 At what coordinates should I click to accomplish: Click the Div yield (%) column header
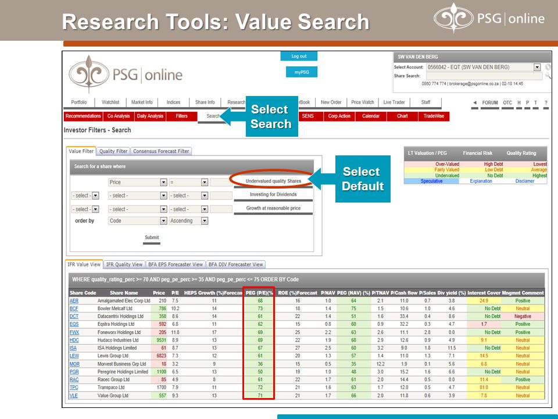click(451, 293)
